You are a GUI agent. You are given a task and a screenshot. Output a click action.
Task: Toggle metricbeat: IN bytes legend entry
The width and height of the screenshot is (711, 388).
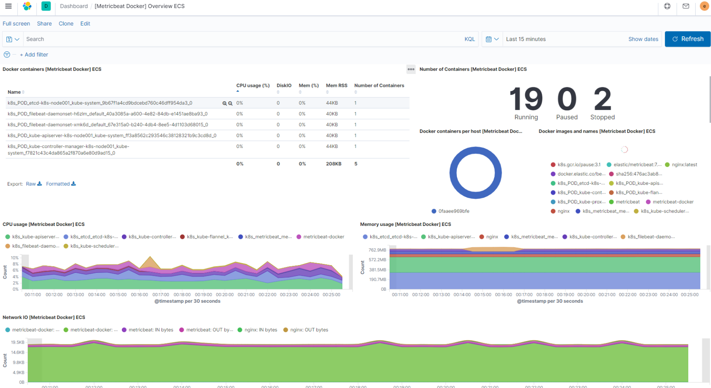pyautogui.click(x=147, y=330)
